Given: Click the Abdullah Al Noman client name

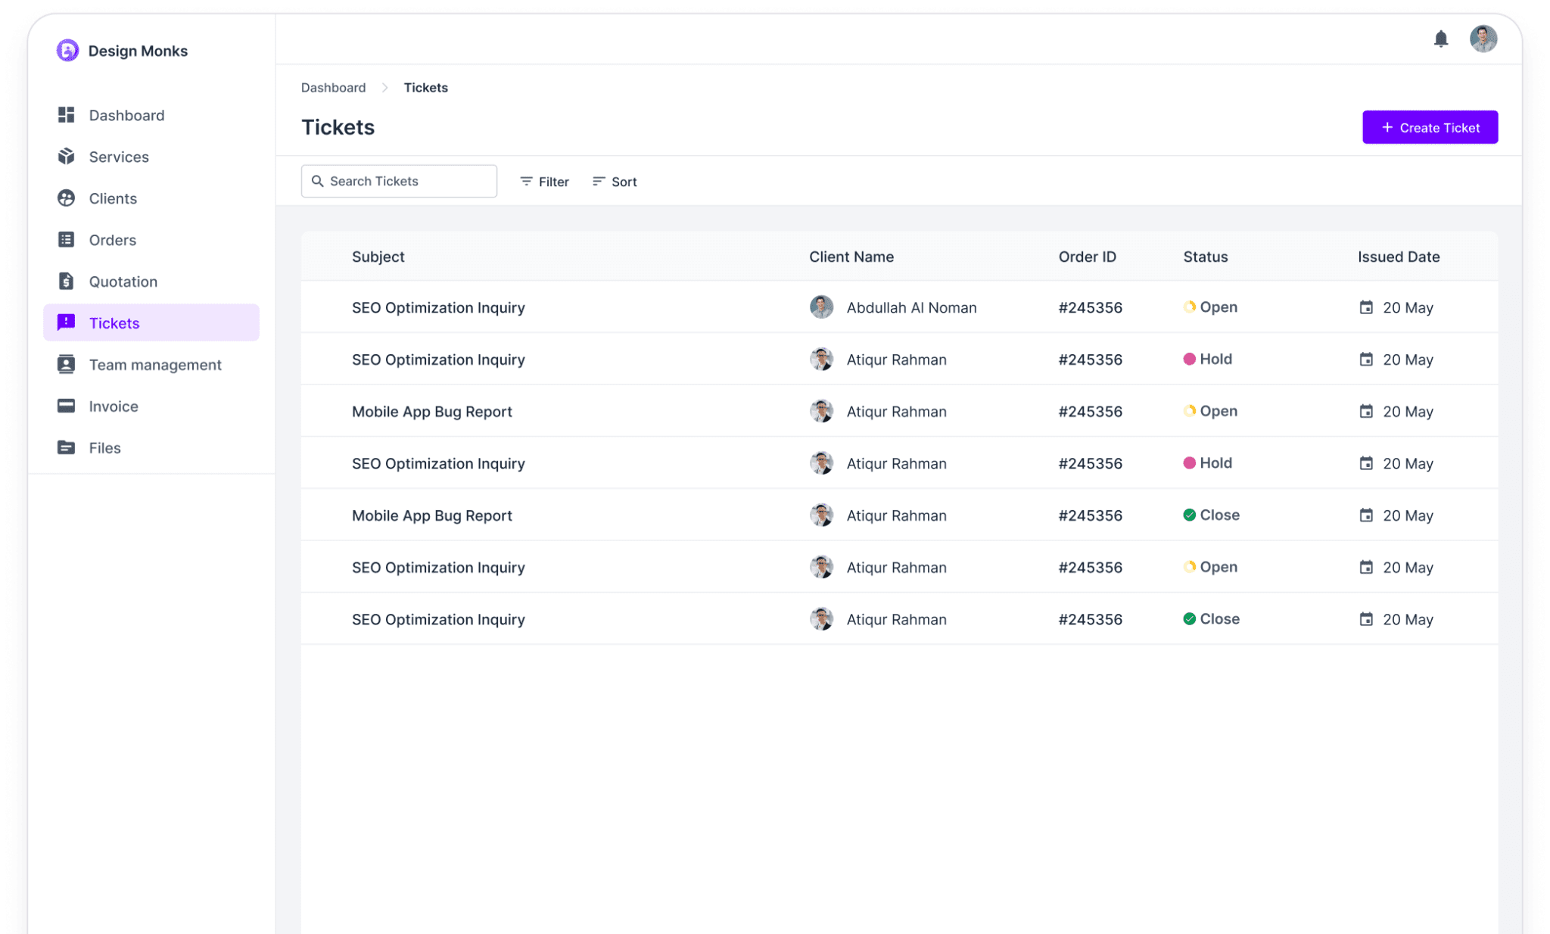Looking at the screenshot, I should pos(911,307).
